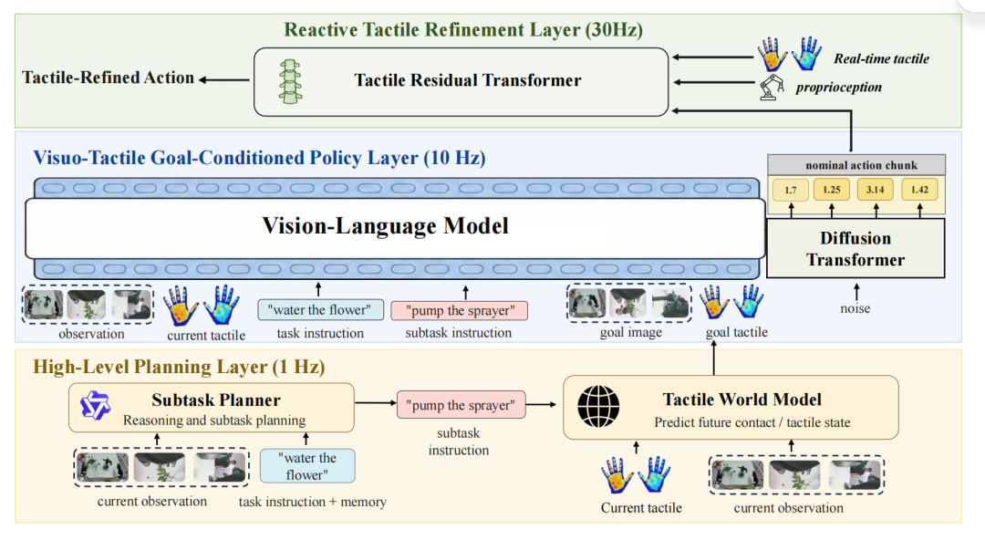Click the "water the flower" box below Subtask Planner
The height and width of the screenshot is (540, 985).
307,466
